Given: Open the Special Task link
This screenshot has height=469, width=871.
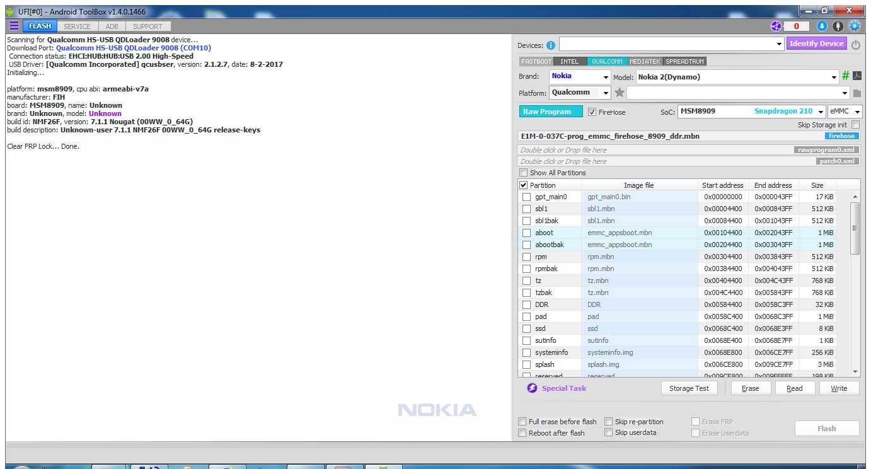Looking at the screenshot, I should coord(564,388).
